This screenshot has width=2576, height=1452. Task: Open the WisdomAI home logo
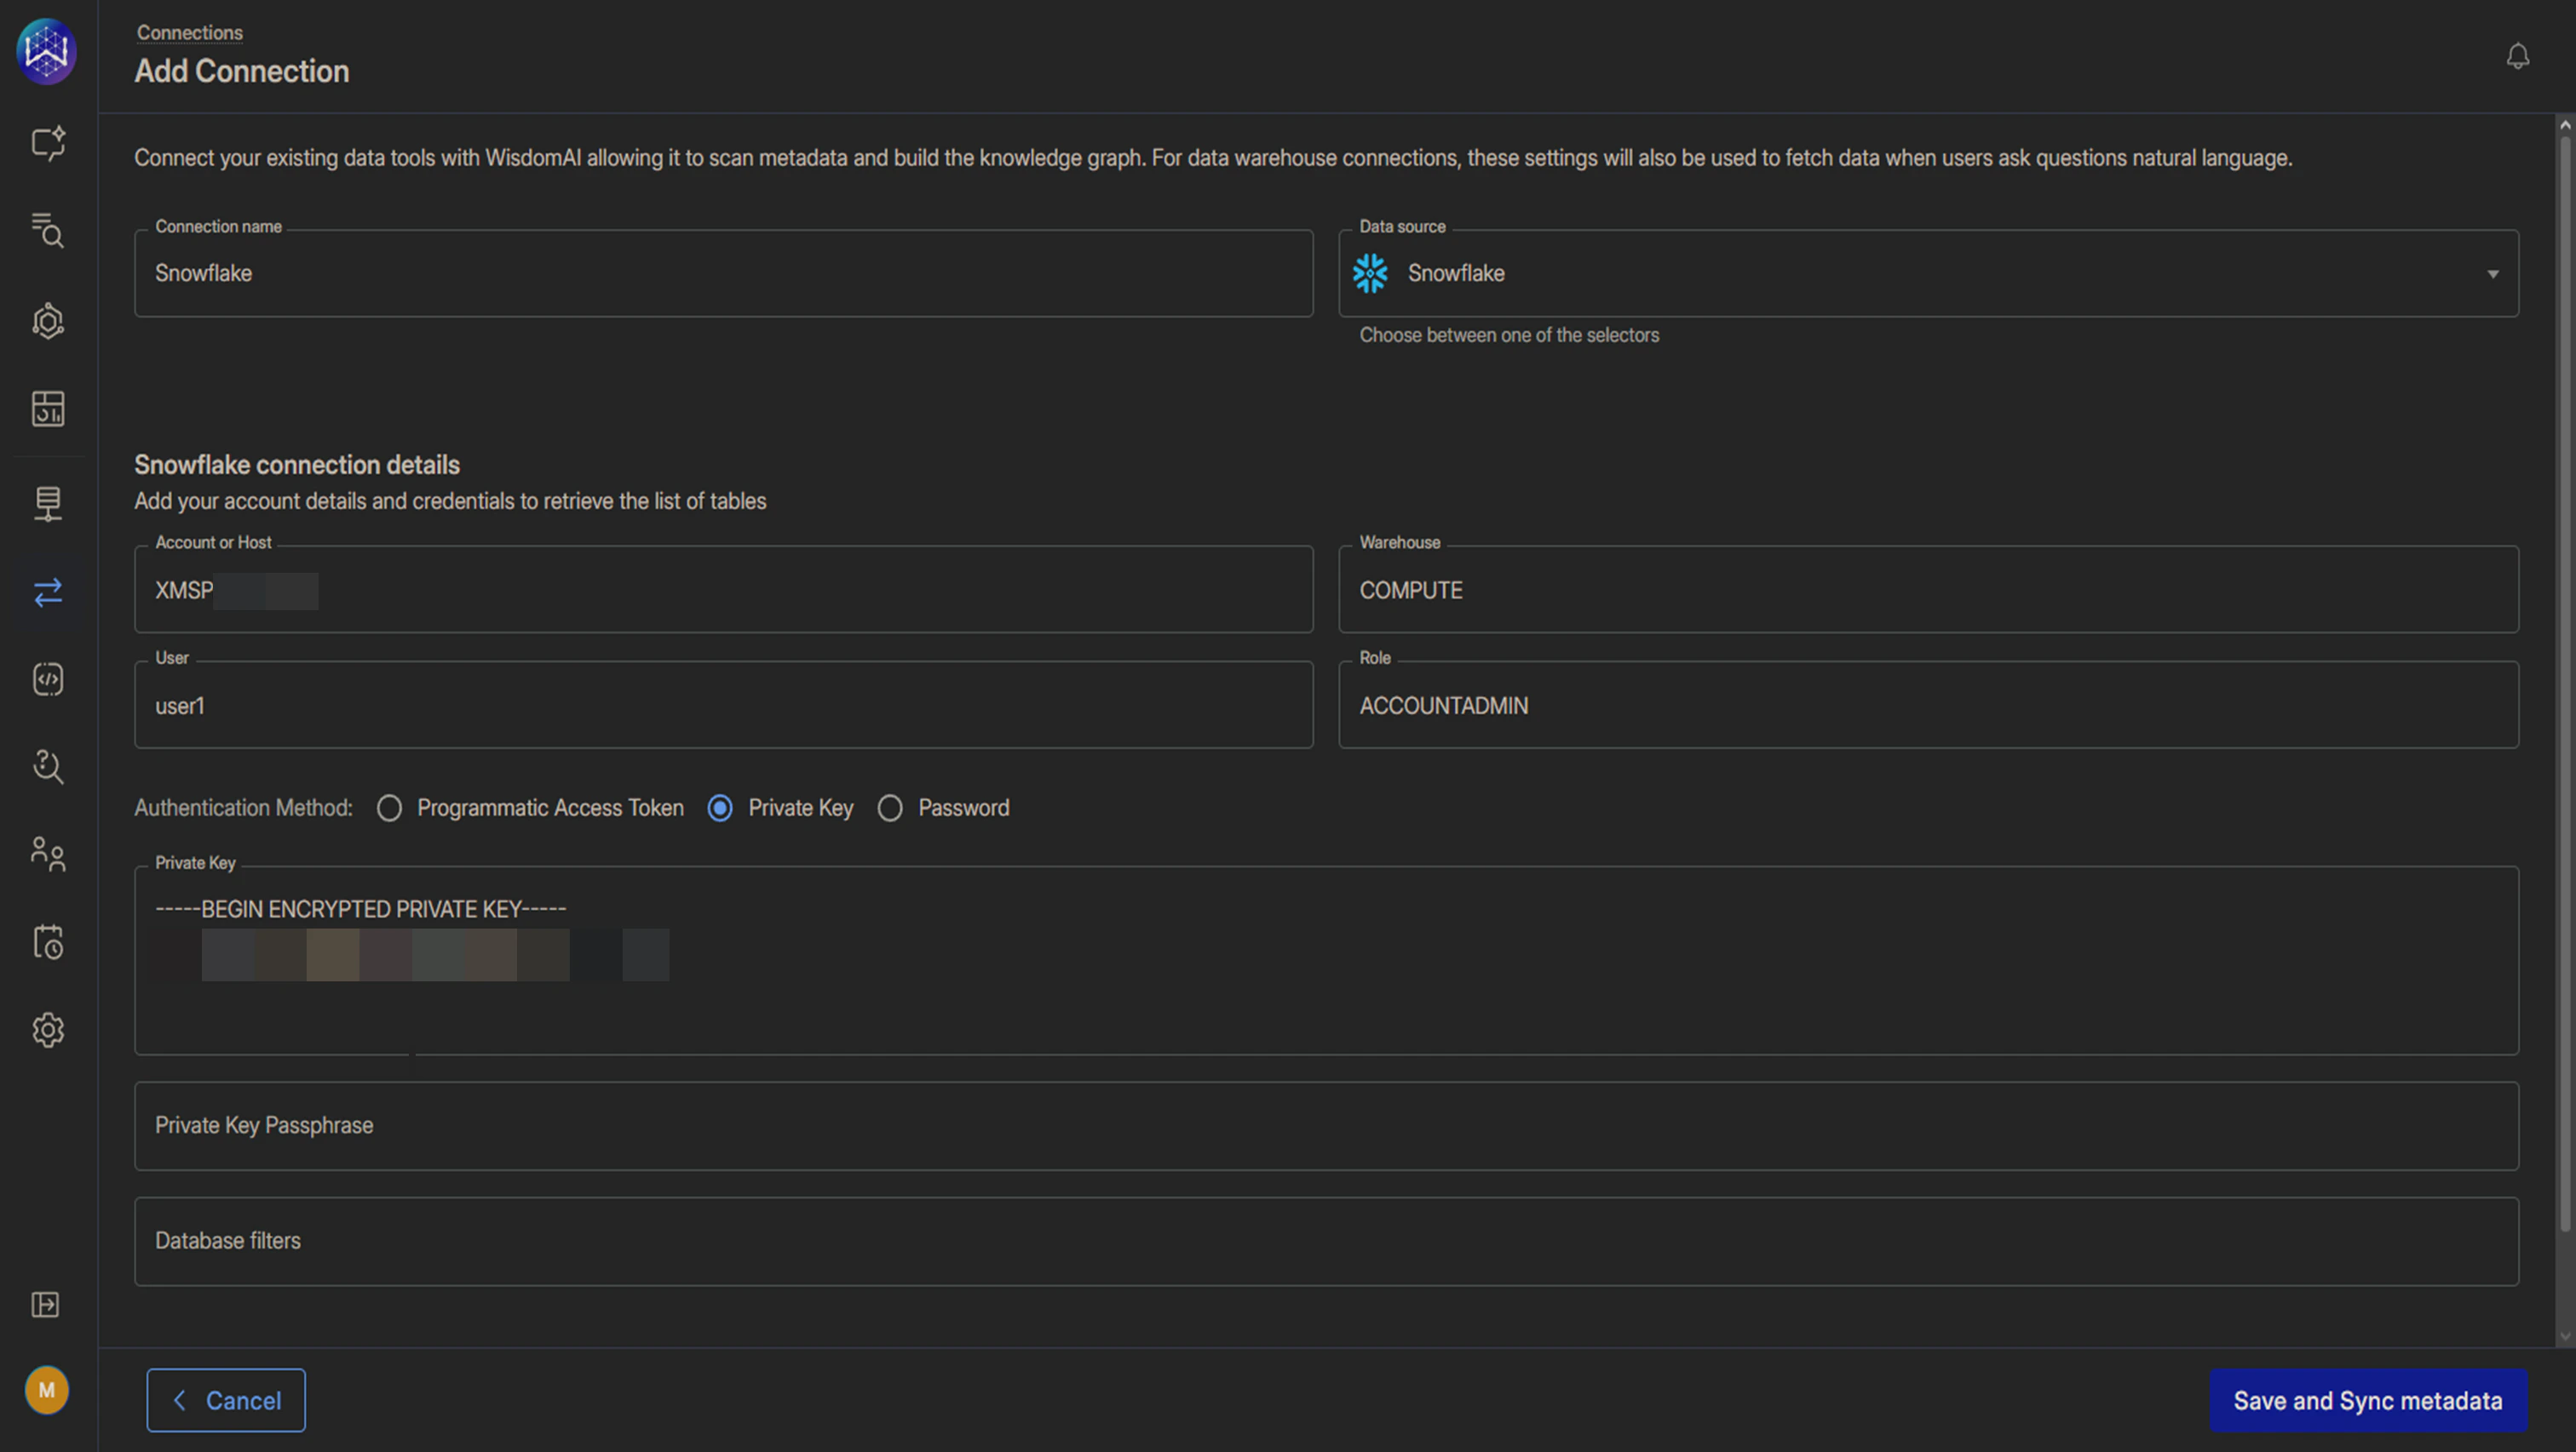(x=47, y=51)
